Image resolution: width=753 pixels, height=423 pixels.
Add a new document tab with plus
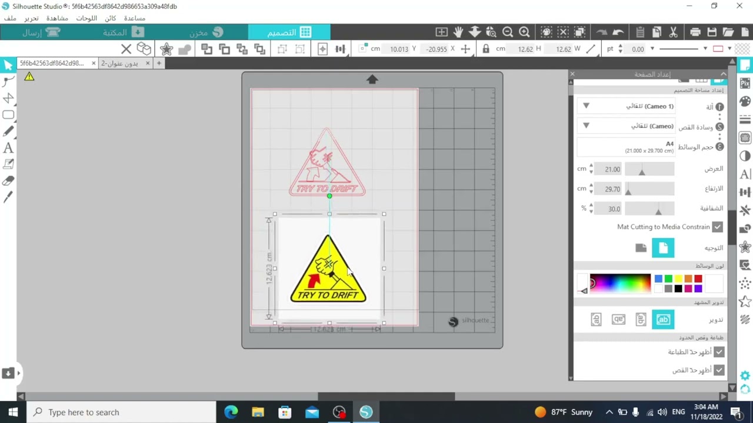pyautogui.click(x=159, y=63)
